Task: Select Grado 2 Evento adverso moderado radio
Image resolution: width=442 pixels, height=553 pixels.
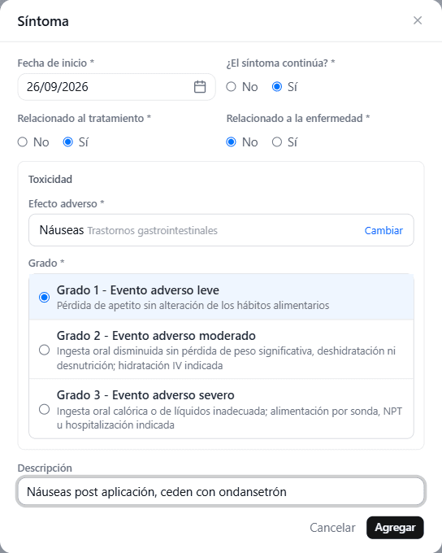Action: click(x=44, y=350)
